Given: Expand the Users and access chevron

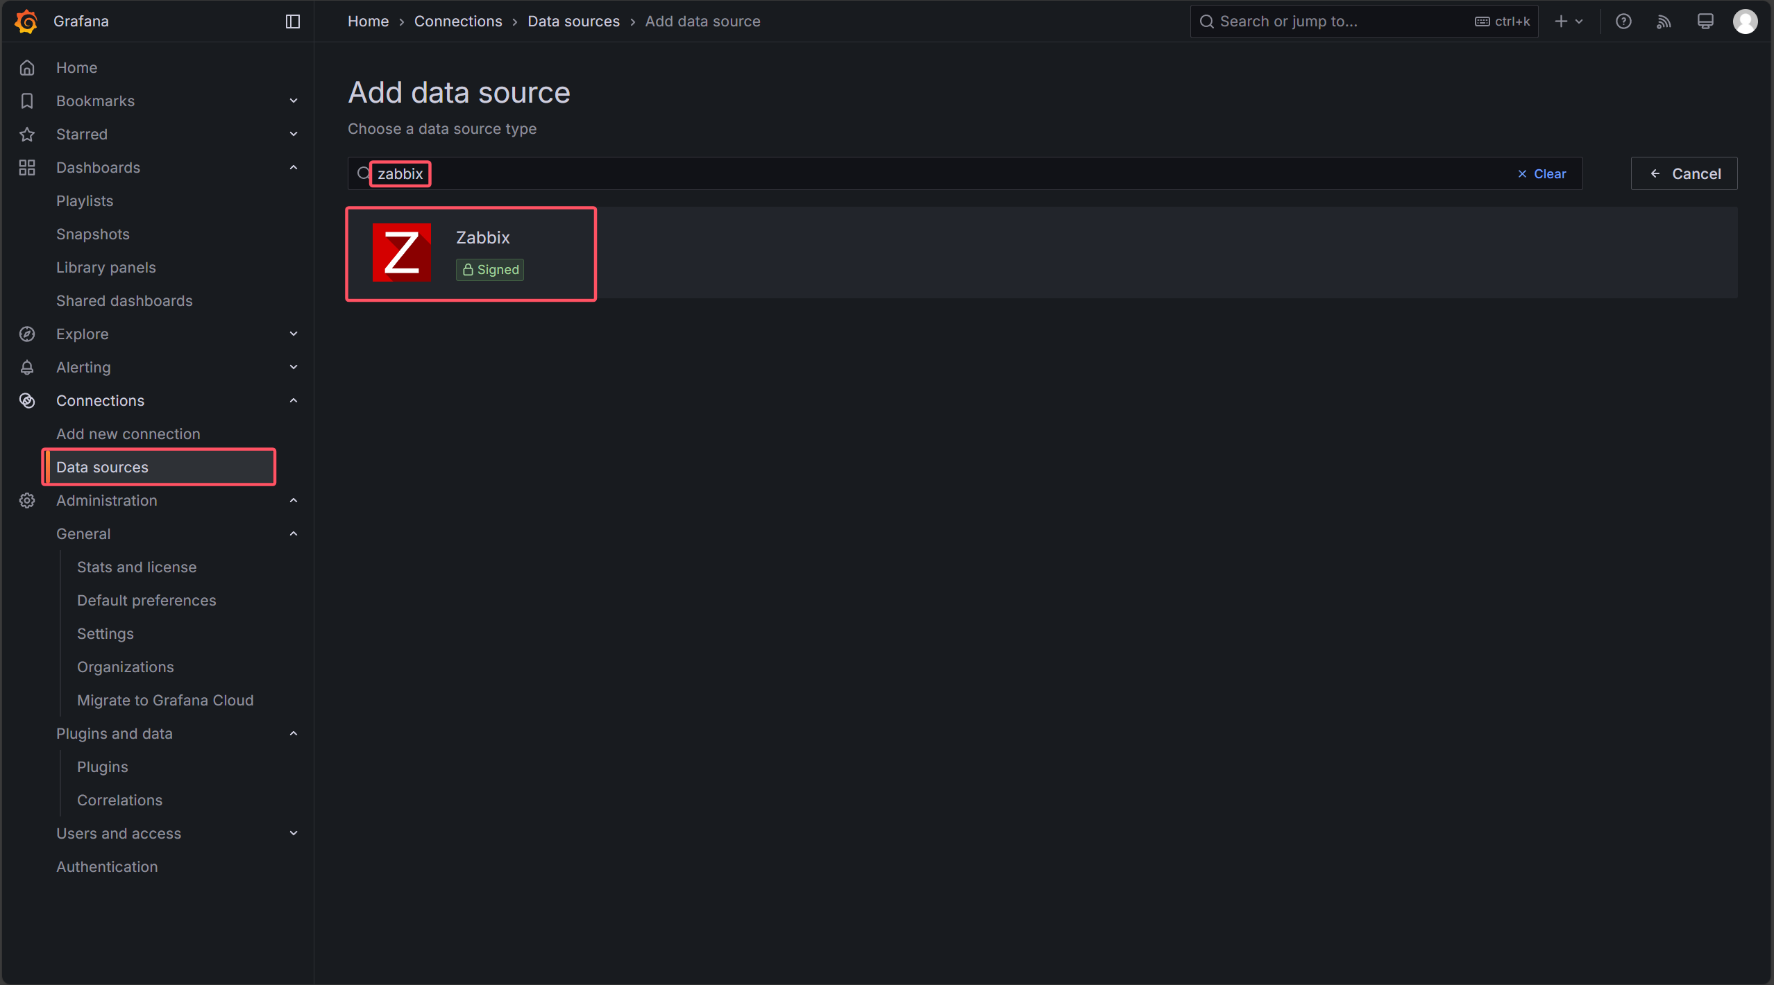Looking at the screenshot, I should tap(294, 833).
